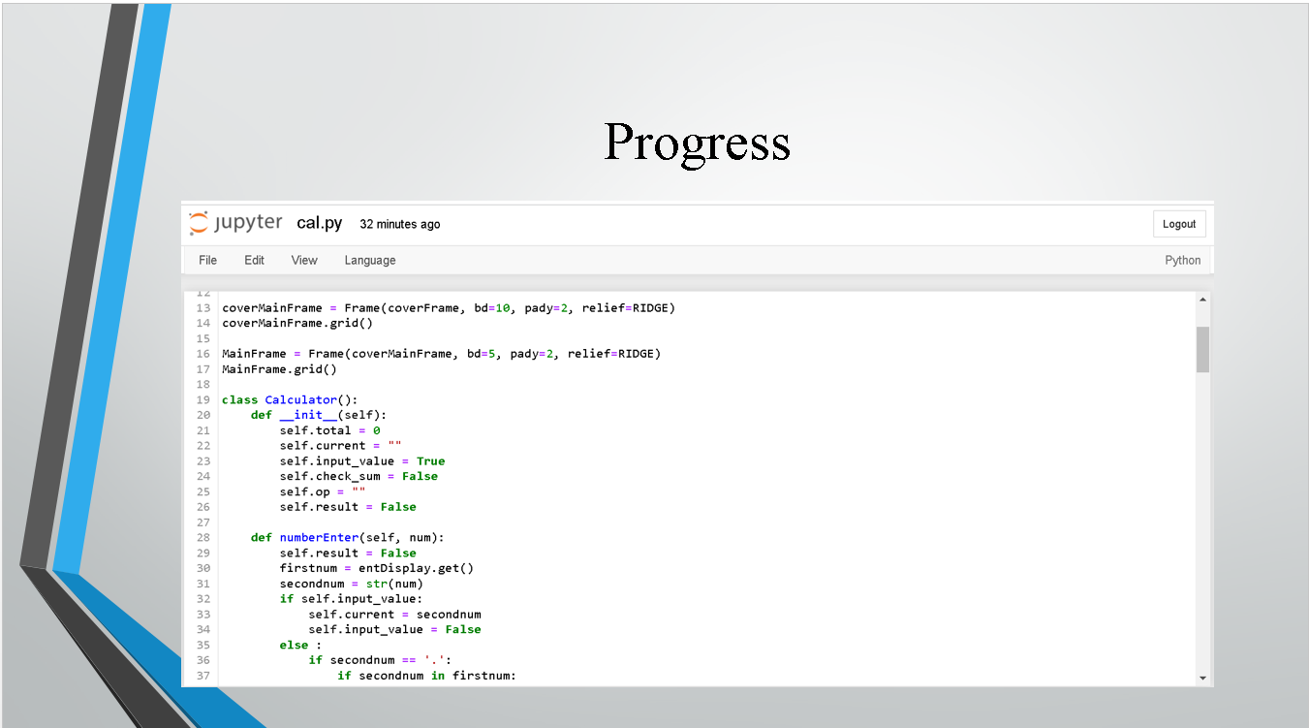Click 'if secondnum in firstnum:' line
1309x728 pixels.
427,676
